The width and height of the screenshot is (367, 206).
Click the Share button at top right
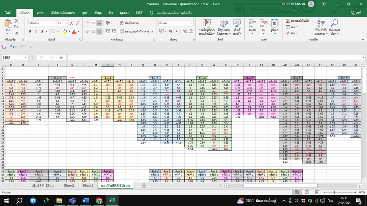coord(355,13)
